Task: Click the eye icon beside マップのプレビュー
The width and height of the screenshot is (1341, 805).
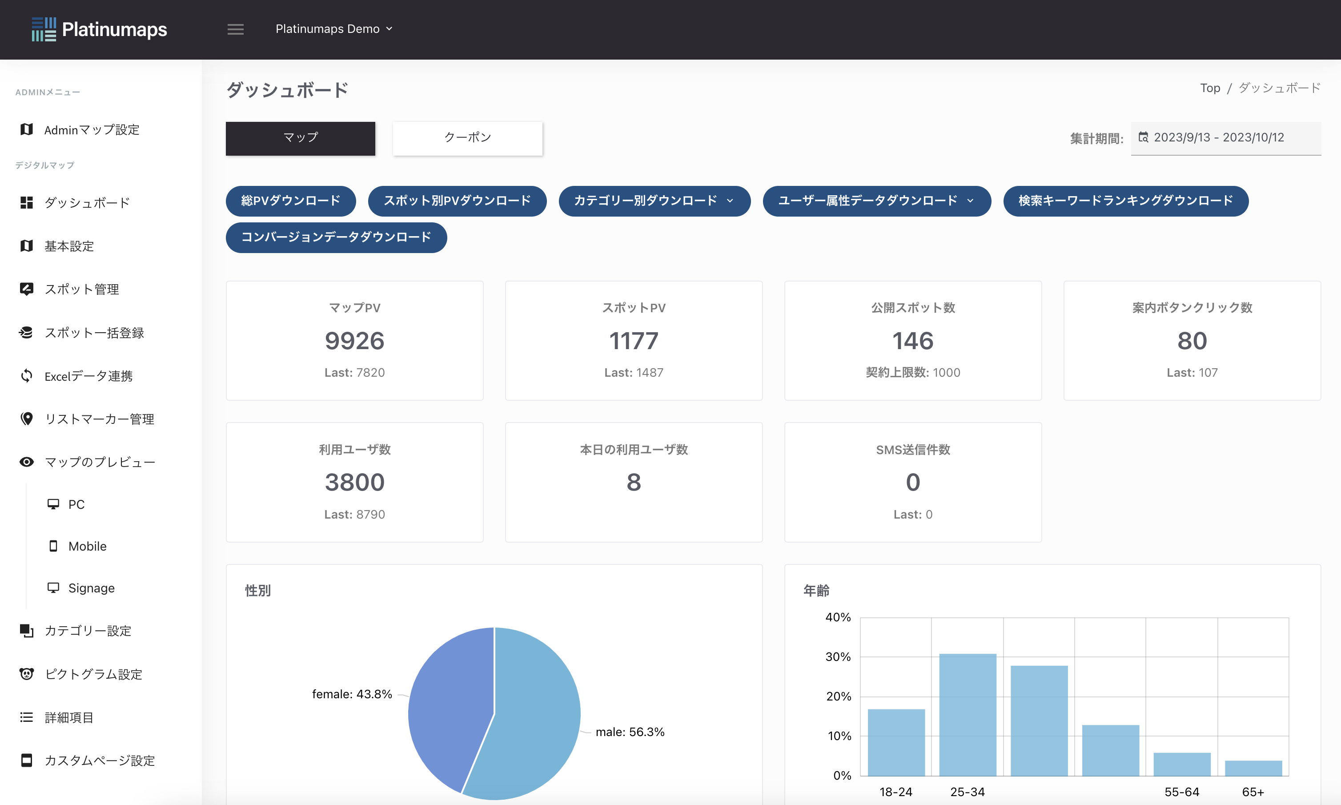Action: [27, 462]
